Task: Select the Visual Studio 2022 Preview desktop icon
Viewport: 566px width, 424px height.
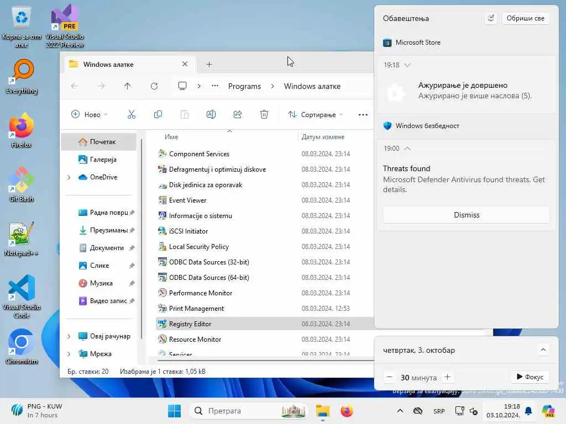Action: [x=65, y=26]
